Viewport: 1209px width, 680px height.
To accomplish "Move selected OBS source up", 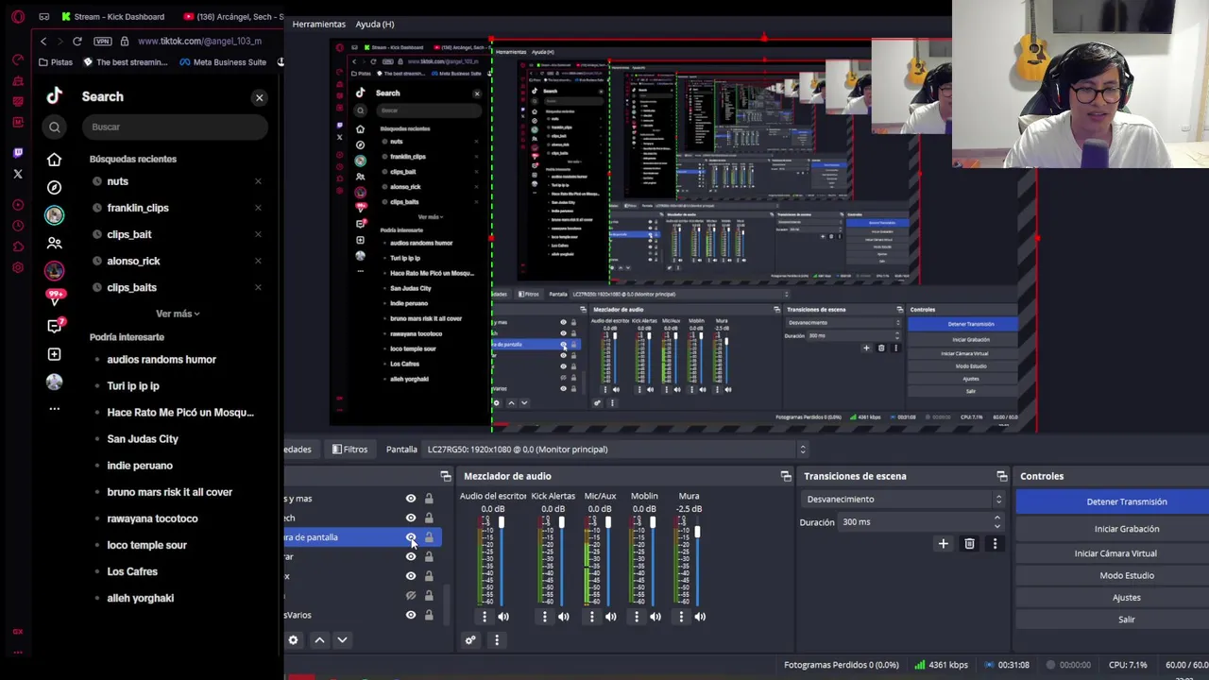I will (319, 640).
